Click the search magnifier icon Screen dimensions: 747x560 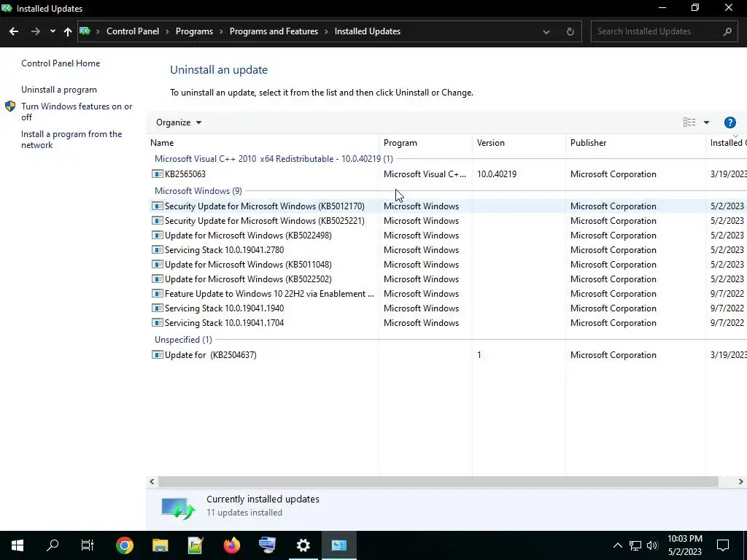727,31
